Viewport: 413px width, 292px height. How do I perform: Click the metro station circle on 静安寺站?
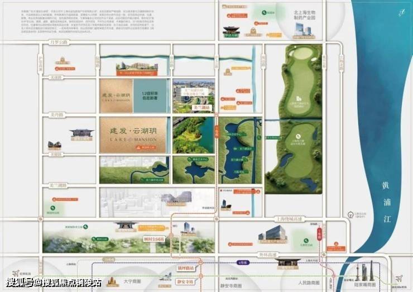pos(201,276)
